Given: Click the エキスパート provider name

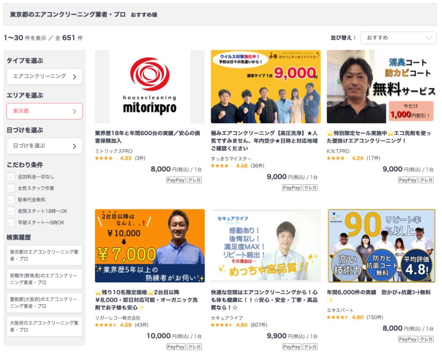Looking at the screenshot, I should tap(340, 310).
